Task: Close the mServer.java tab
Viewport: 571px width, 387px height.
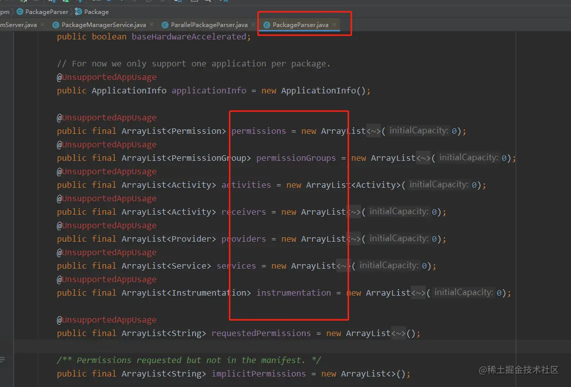Action: (42, 24)
